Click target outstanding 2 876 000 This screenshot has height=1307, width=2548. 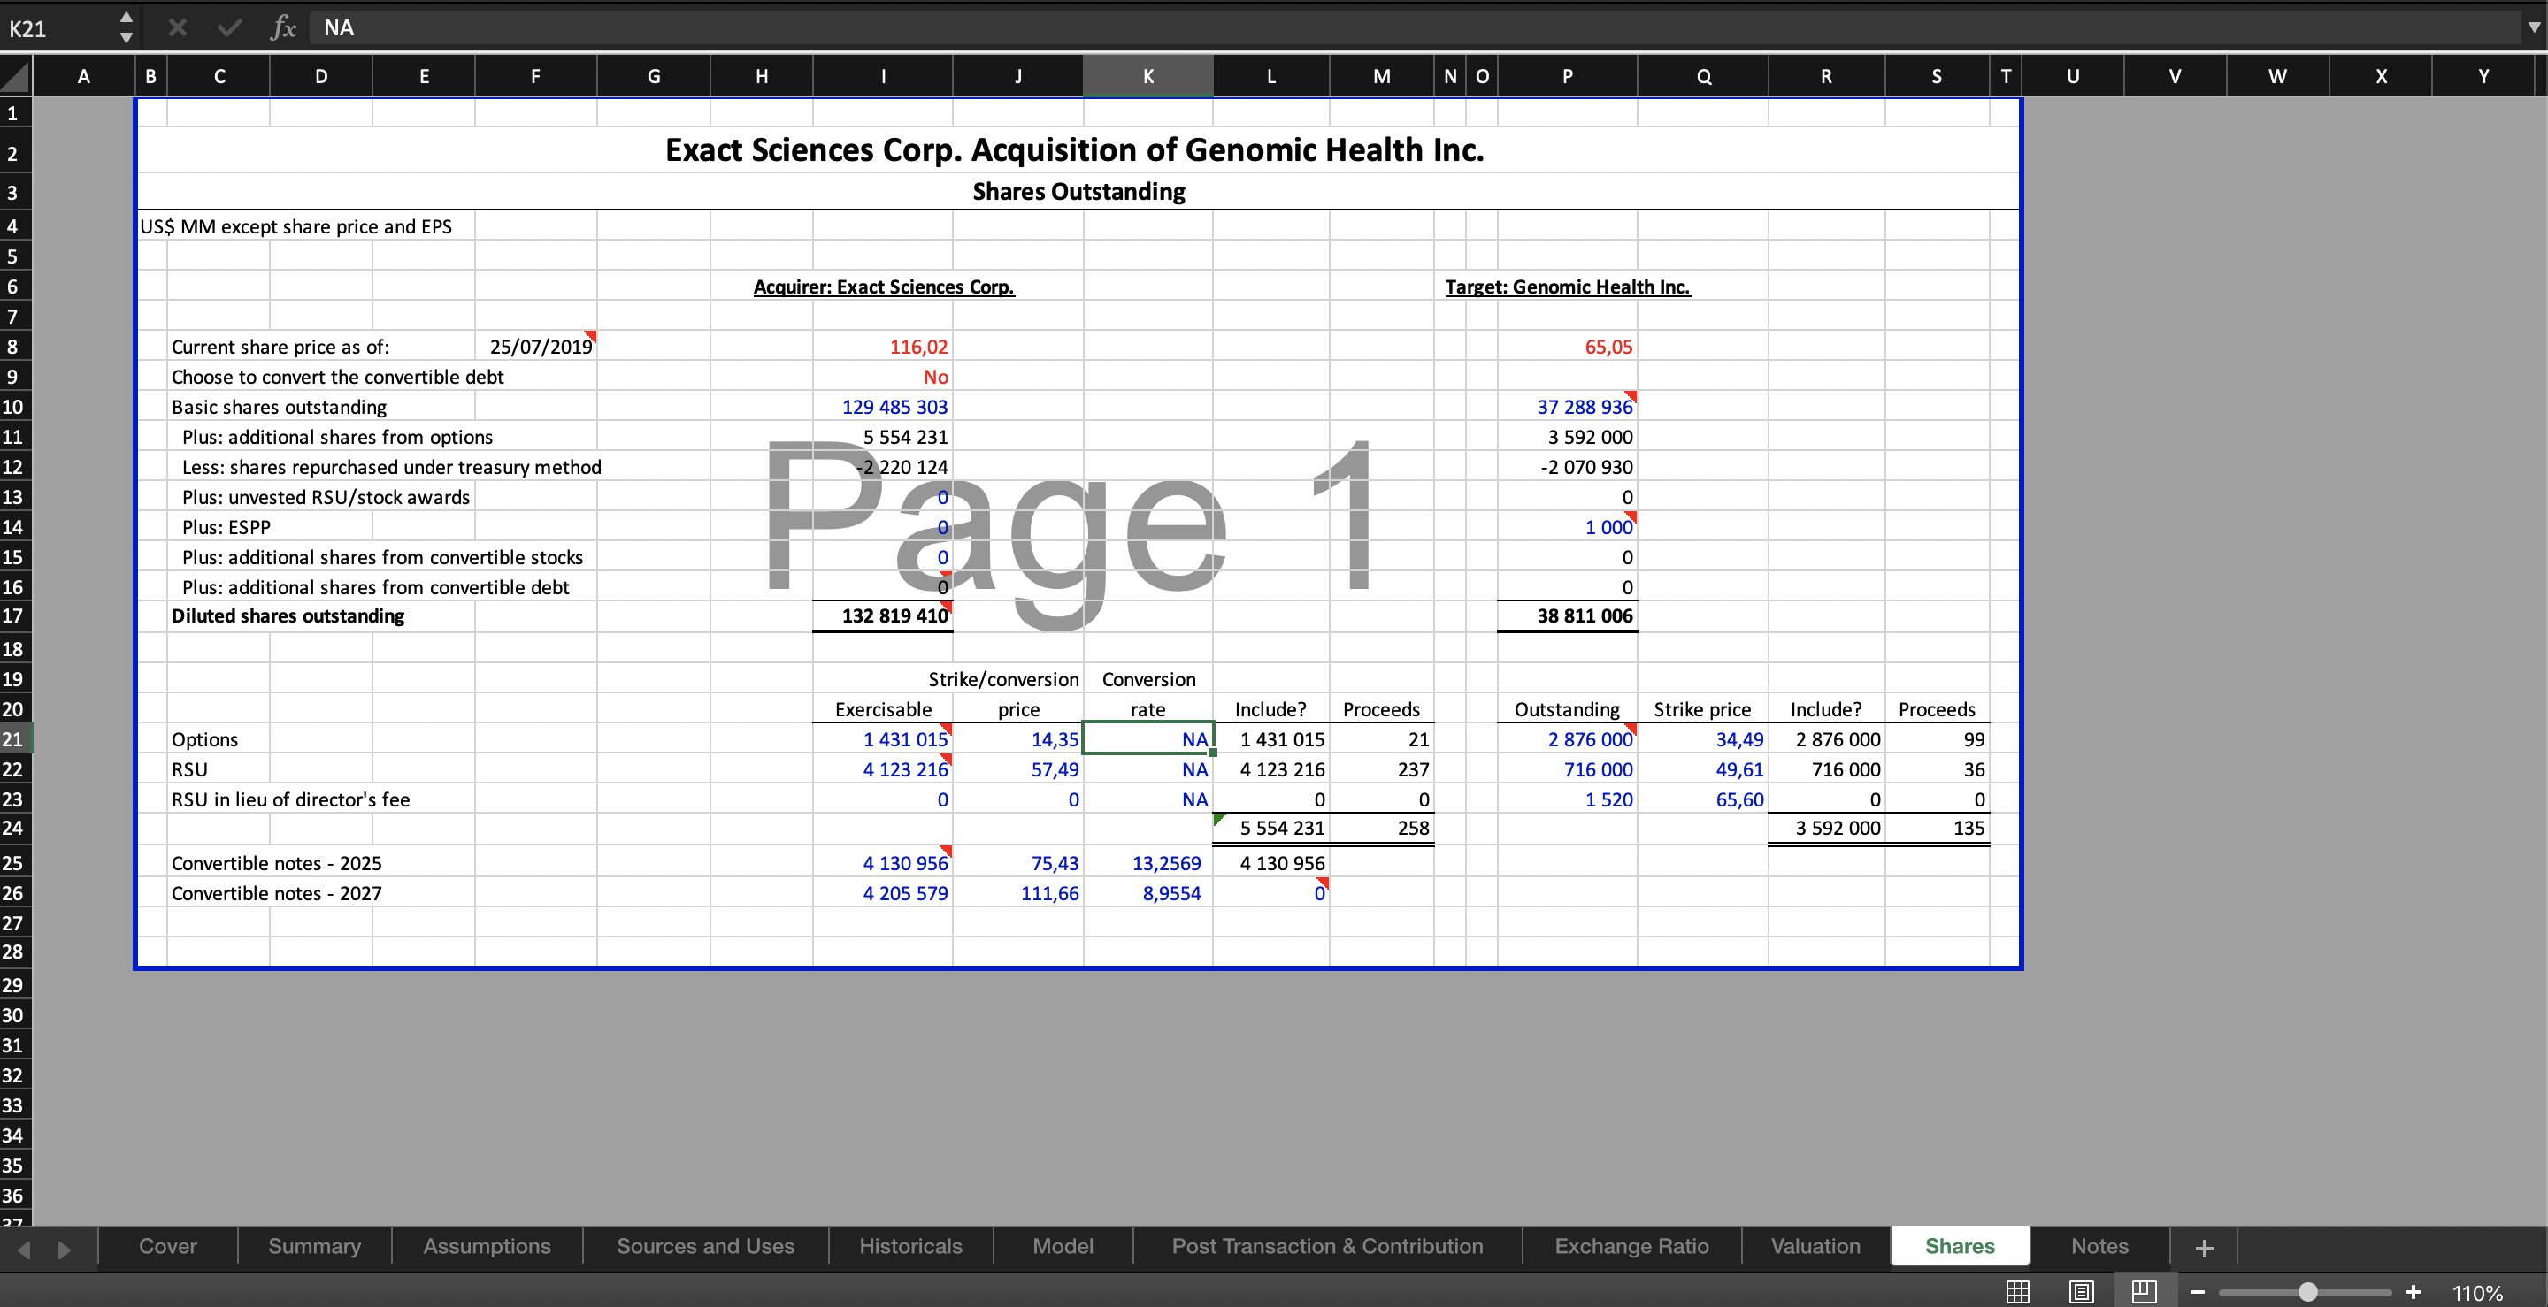1567,738
